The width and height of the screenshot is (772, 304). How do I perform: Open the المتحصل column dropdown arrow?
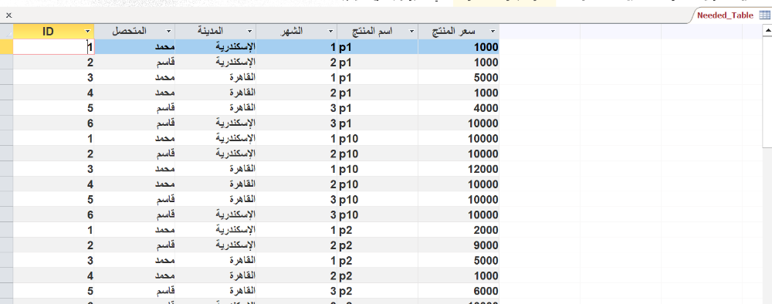169,32
